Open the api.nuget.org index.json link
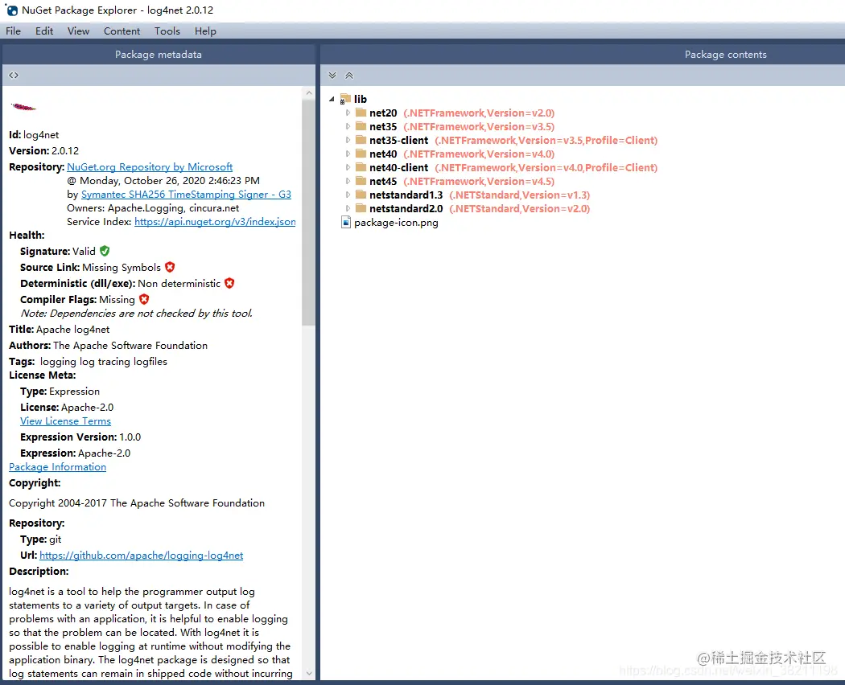The width and height of the screenshot is (845, 685). tap(215, 222)
